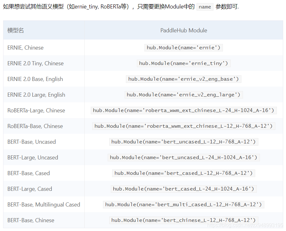This screenshot has width=286, height=231.
Task: Click the 'PaddleHub Module' column header
Action: coord(184,30)
